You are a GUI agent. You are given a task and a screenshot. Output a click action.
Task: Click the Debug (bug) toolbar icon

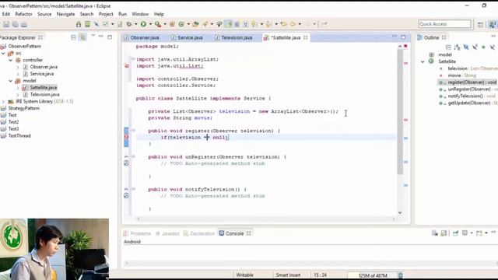(129, 24)
